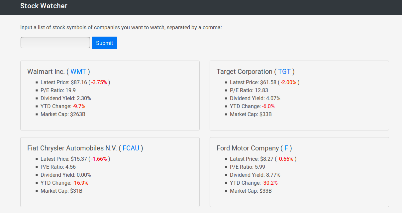This screenshot has height=213, width=402.
Task: Click the Target Corporation company name
Action: [x=244, y=72]
